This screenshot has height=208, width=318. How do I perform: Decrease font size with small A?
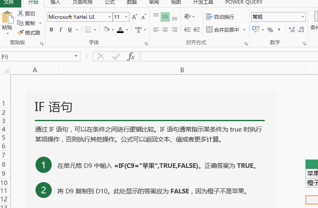pyautogui.click(x=144, y=17)
